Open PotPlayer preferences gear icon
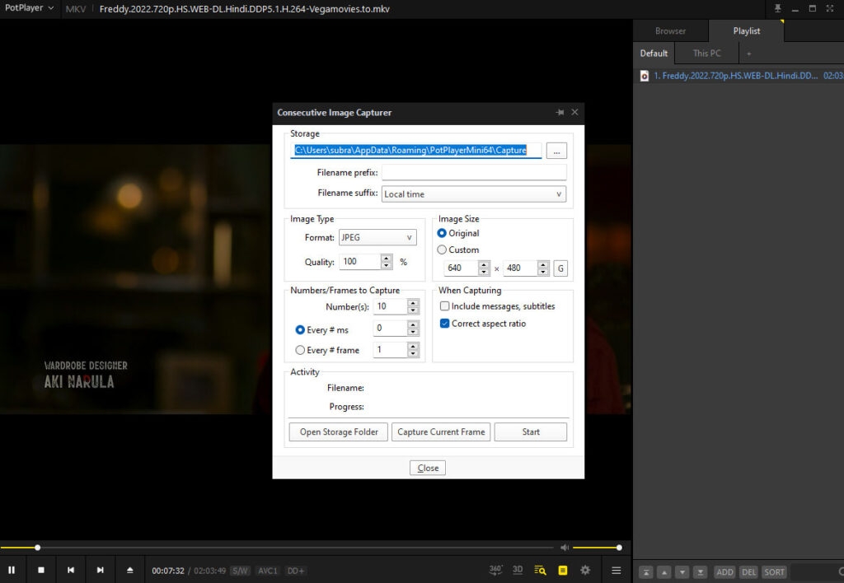This screenshot has width=844, height=583. 585,569
